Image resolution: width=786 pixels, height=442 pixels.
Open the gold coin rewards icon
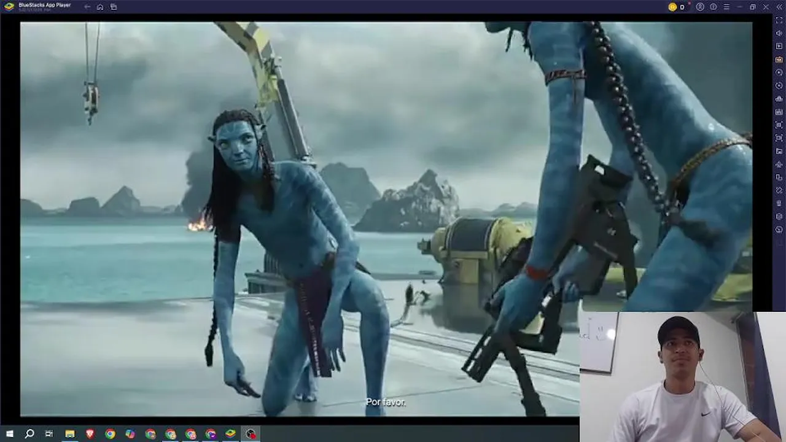coord(672,7)
